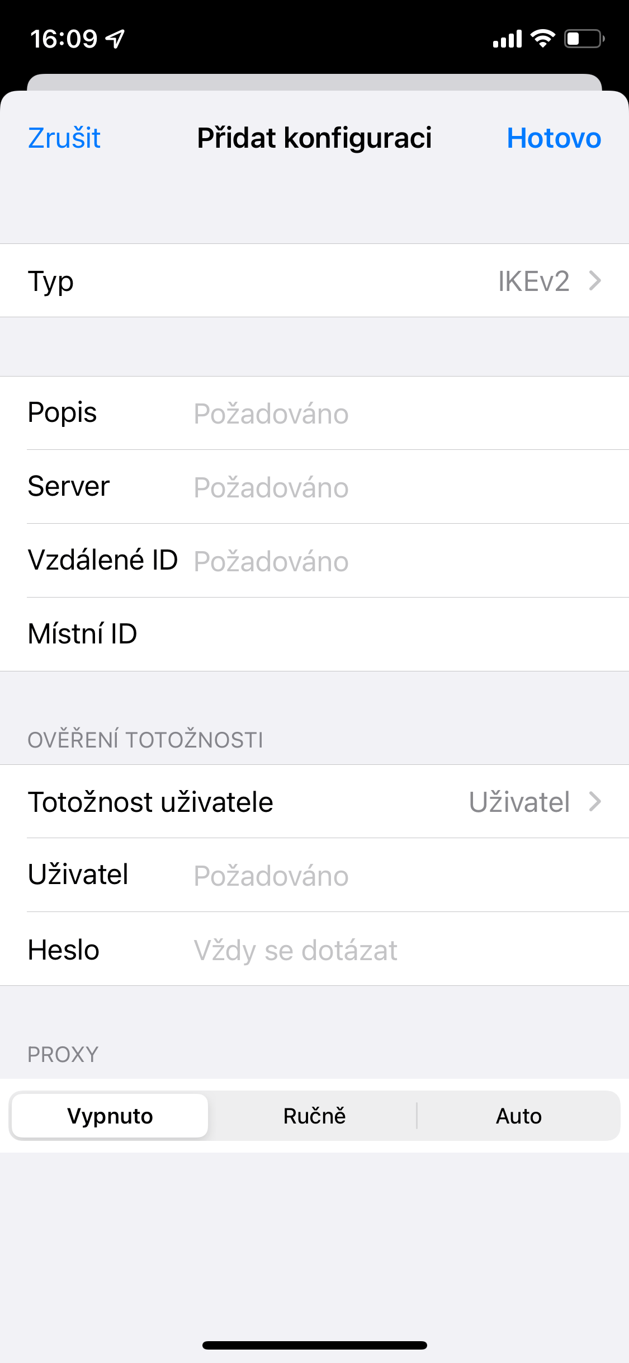Tap the cellular signal strength icon
Screen dimensions: 629x1363
(x=507, y=39)
